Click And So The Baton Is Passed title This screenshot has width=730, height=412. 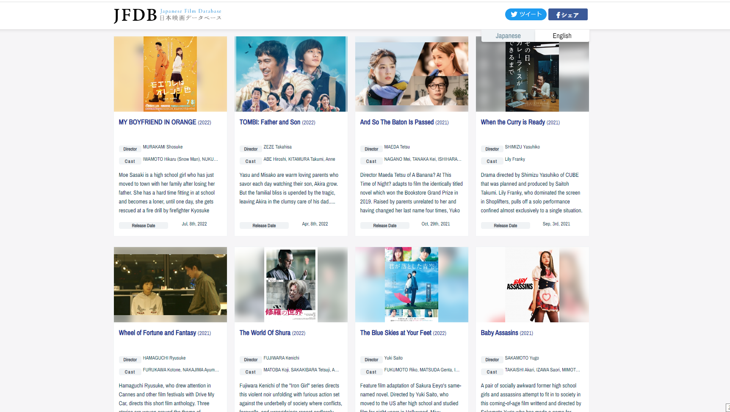point(397,122)
